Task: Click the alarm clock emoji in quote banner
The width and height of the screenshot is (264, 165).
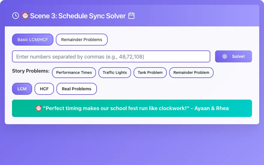Action: point(39,108)
